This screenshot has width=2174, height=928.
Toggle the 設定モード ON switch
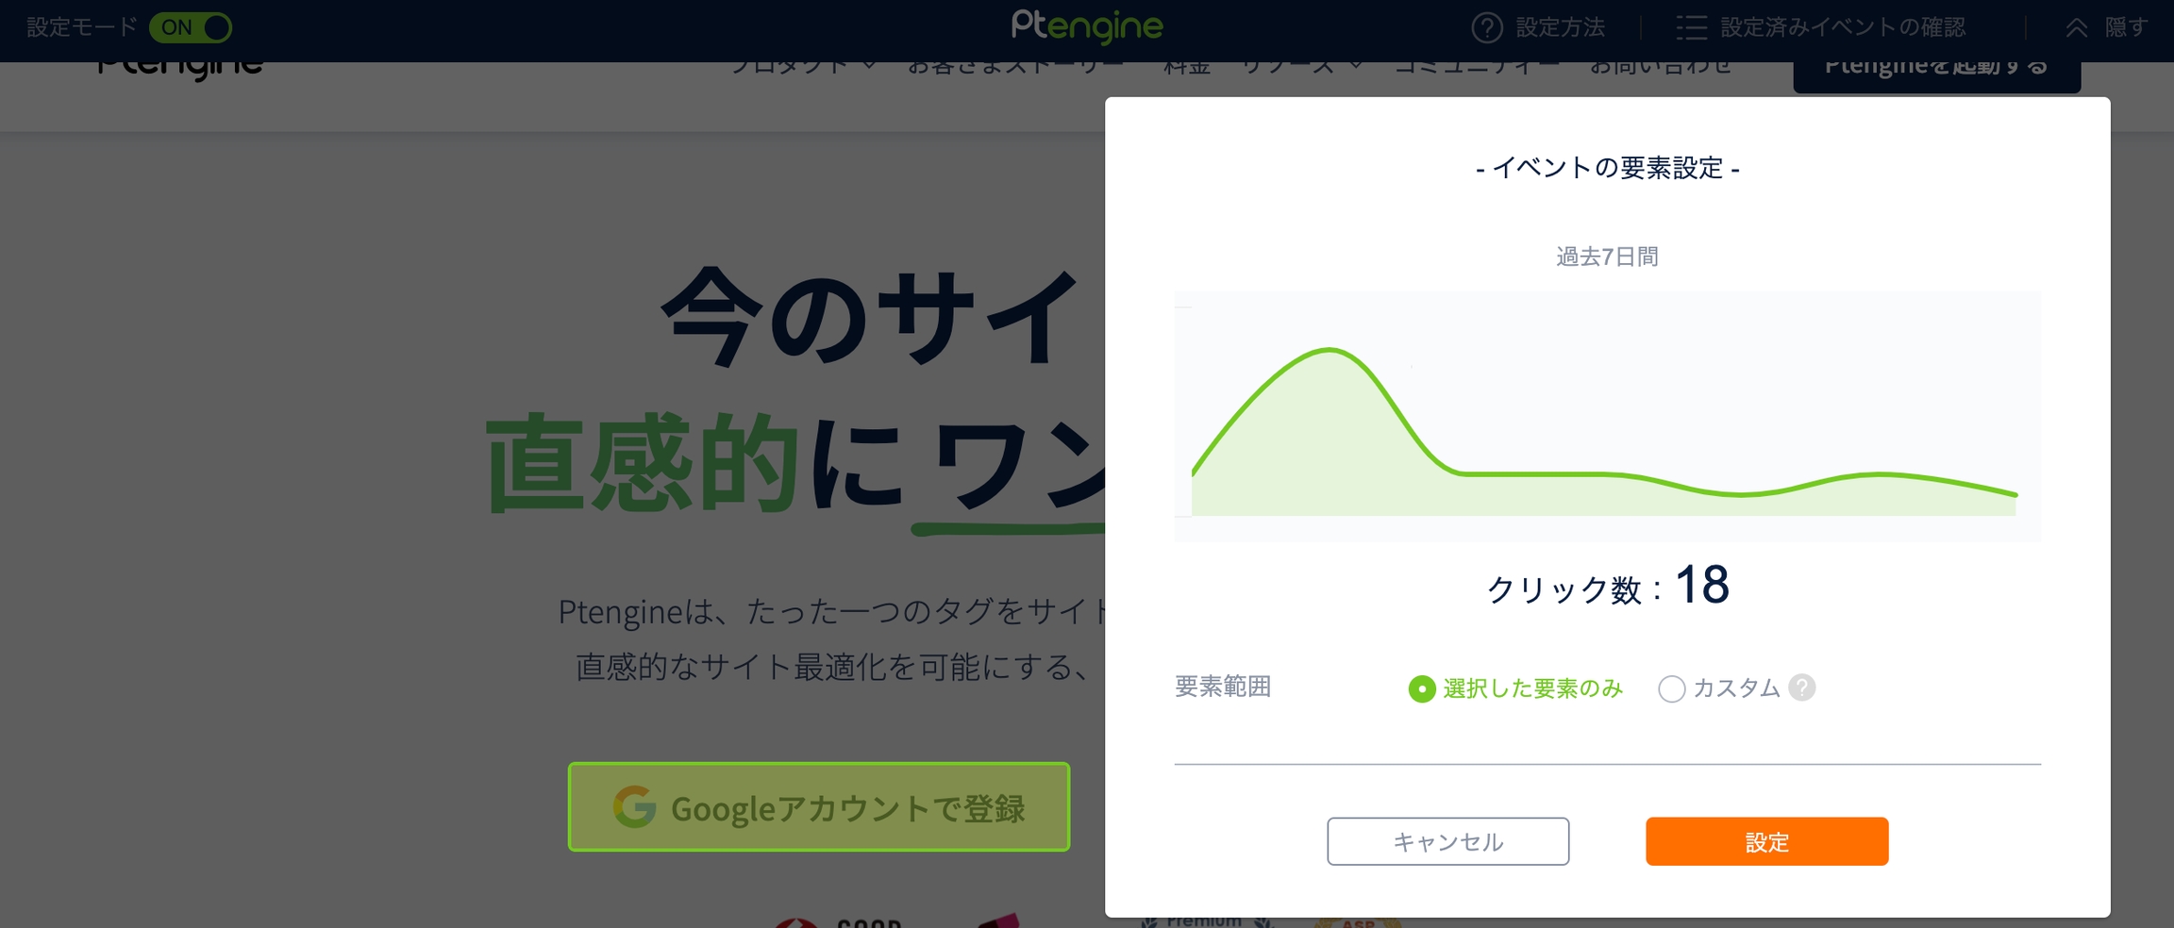tap(191, 27)
